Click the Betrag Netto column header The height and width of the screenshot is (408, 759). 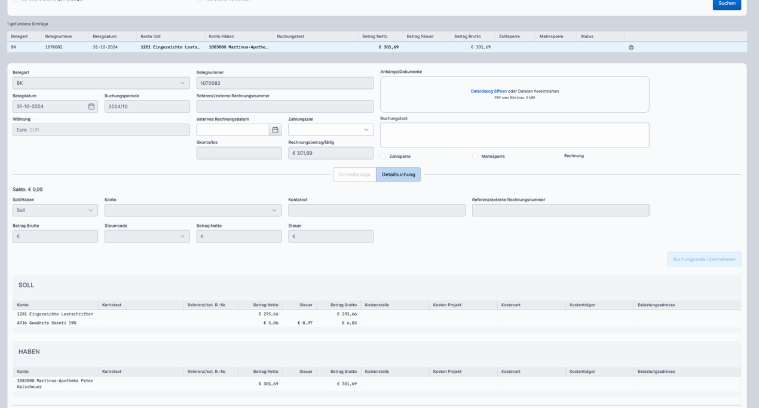[375, 36]
